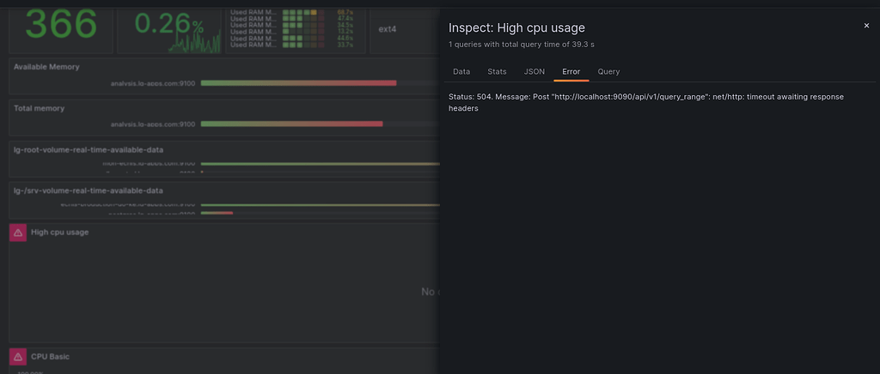Click the CPU Basic error warning icon
The image size is (880, 374).
pyautogui.click(x=18, y=356)
